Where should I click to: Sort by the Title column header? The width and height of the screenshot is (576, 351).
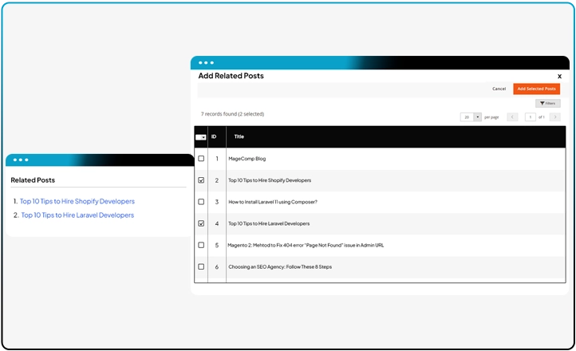click(x=239, y=136)
